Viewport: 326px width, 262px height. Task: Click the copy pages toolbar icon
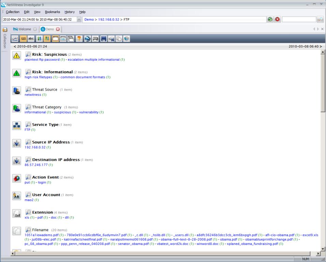click(119, 39)
